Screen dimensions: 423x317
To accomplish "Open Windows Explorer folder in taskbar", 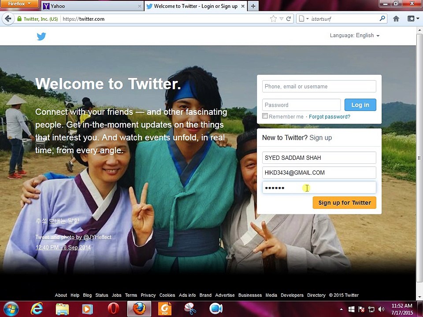I will [x=62, y=309].
